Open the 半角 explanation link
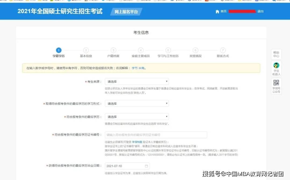This screenshot has width=290, height=180. point(142,68)
